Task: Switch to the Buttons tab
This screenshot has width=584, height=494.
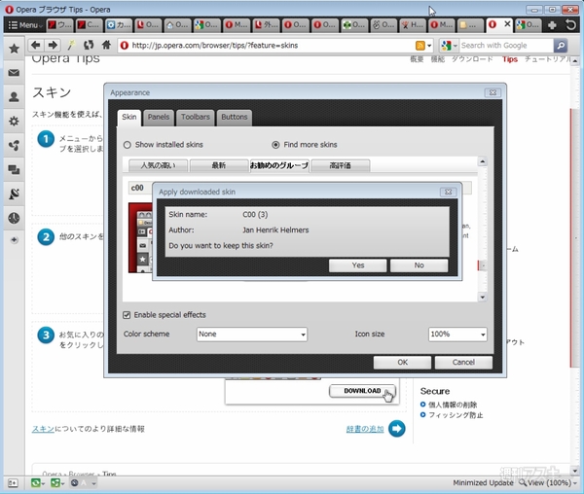Action: click(235, 117)
